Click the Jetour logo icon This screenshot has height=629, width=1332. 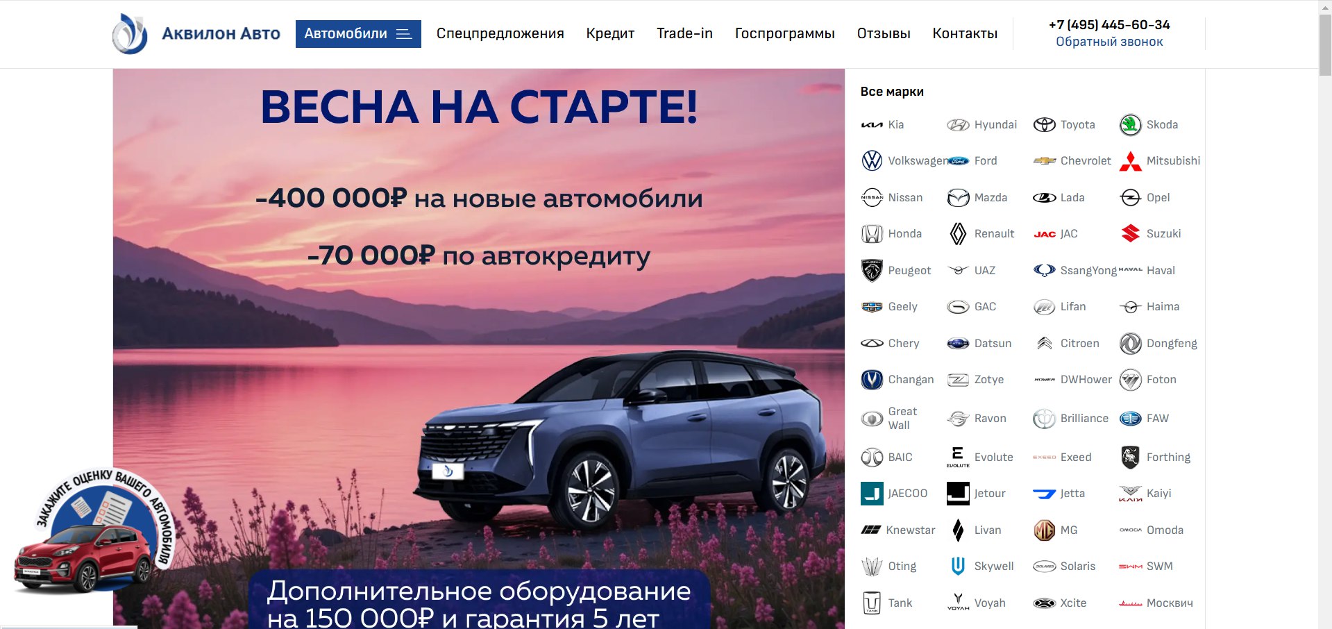pos(958,494)
